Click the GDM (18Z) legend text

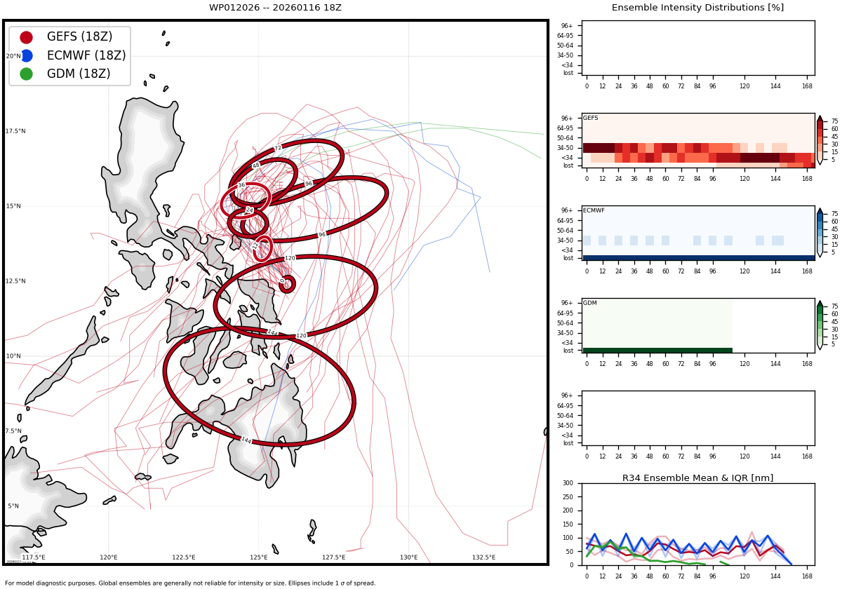point(79,74)
